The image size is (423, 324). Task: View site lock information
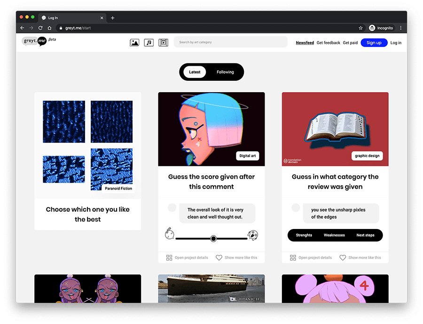pyautogui.click(x=61, y=28)
